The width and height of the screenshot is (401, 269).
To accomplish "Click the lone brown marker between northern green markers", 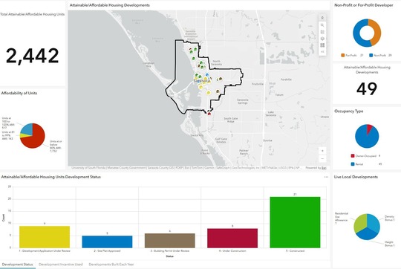I will tap(199, 66).
